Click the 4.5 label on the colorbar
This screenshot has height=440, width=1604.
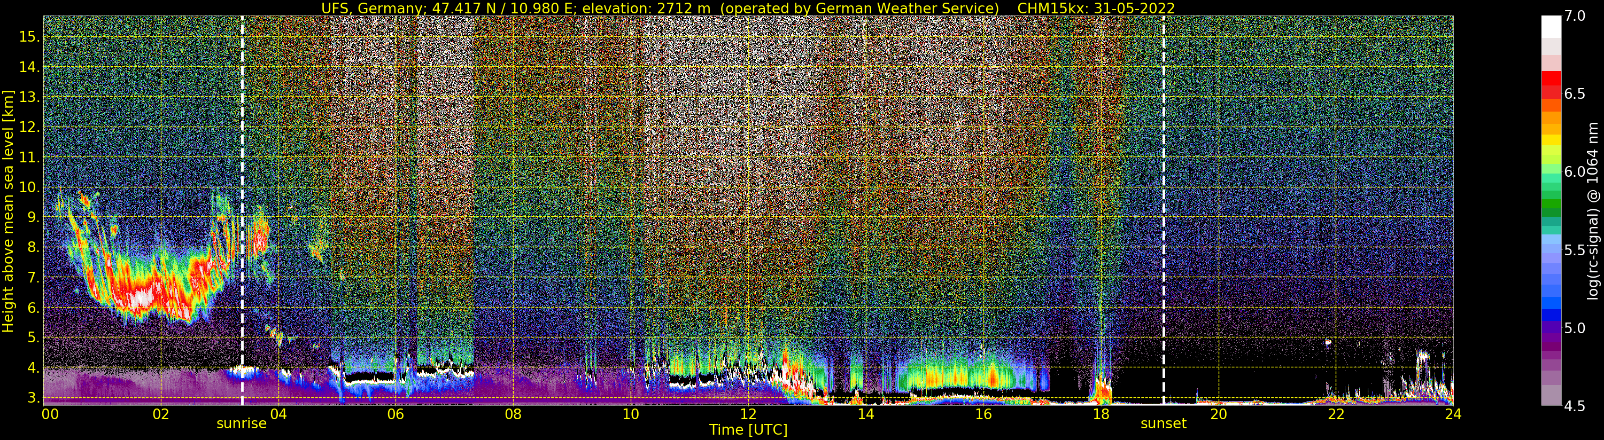click(1575, 406)
